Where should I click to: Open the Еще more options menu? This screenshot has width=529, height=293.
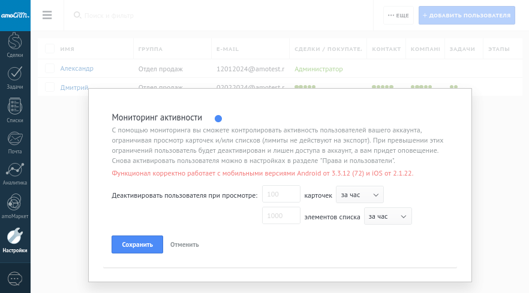[398, 15]
